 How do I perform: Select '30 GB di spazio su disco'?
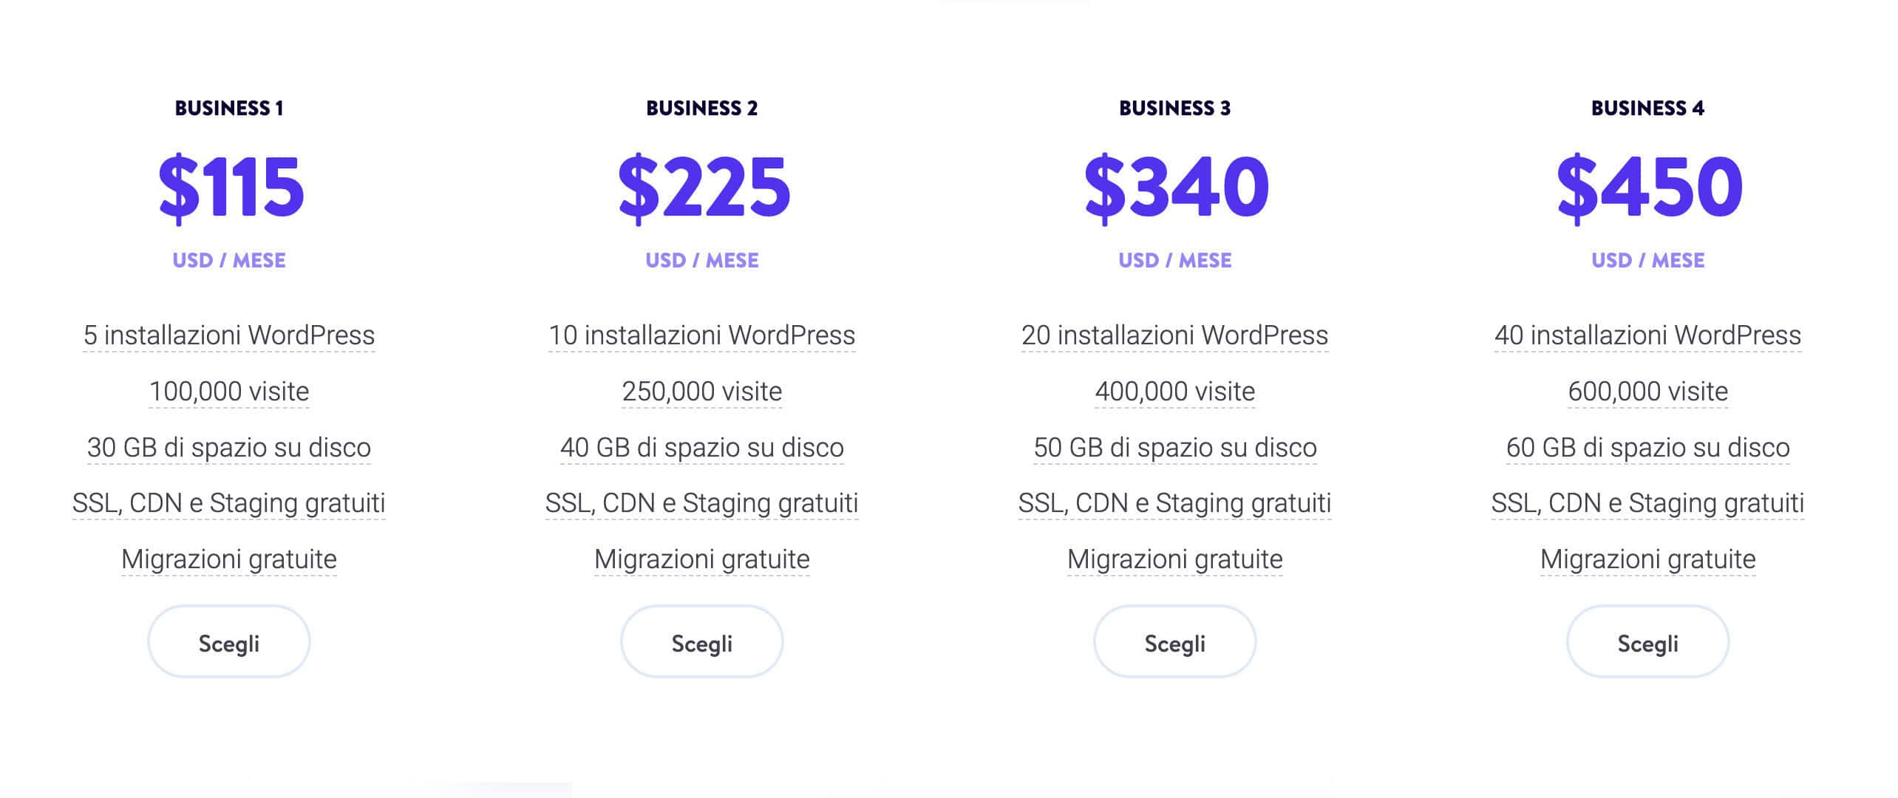click(228, 447)
